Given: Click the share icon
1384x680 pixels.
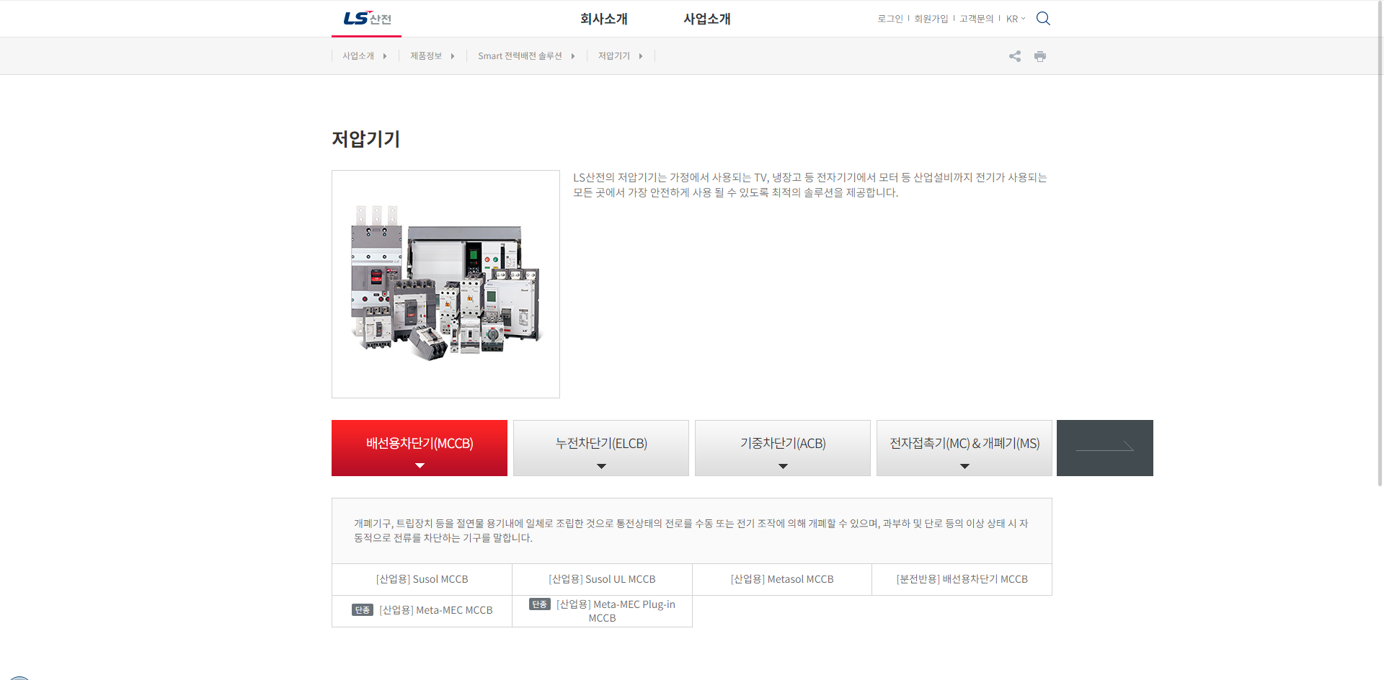Looking at the screenshot, I should pos(1015,56).
